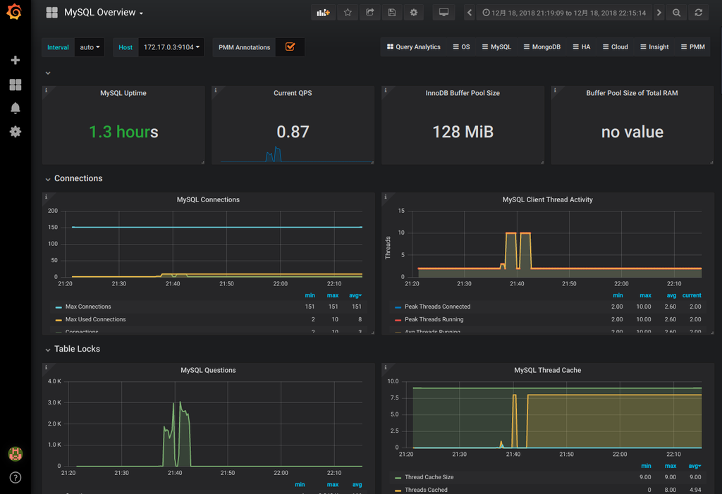This screenshot has width=722, height=494.
Task: Toggle the unnamed top row chevron
Action: point(48,73)
